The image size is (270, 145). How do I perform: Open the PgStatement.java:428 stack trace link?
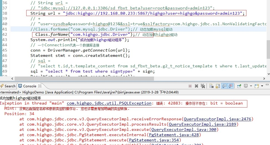pyautogui.click(x=174, y=135)
